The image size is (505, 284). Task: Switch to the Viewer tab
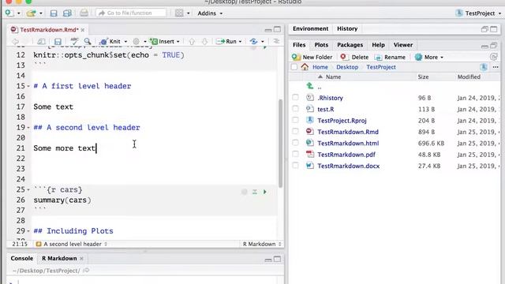click(403, 45)
